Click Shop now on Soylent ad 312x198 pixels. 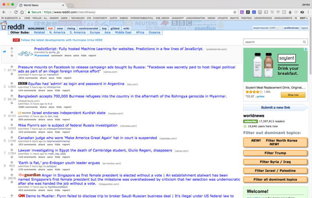(x=293, y=95)
